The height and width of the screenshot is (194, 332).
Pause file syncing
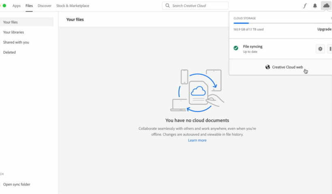[330, 49]
